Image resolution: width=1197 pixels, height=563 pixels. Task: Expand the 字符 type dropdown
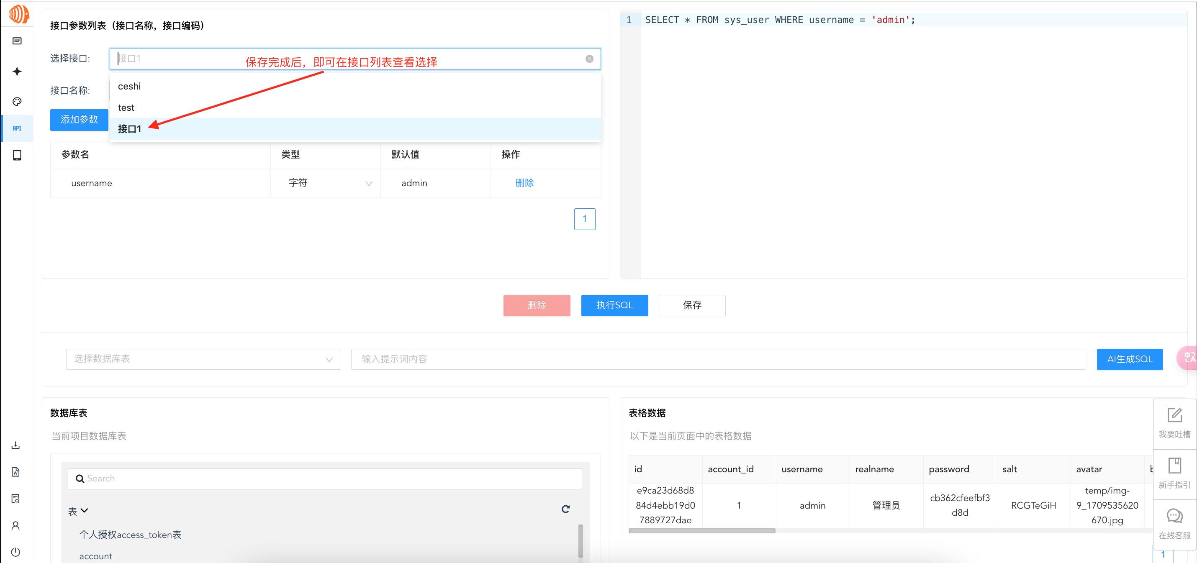[330, 183]
